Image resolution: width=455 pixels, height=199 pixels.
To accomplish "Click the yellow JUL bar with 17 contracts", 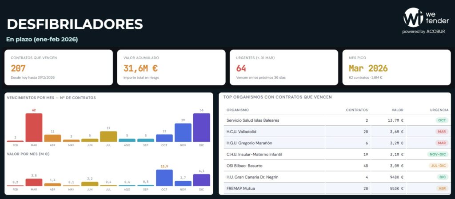I will (x=108, y=136).
